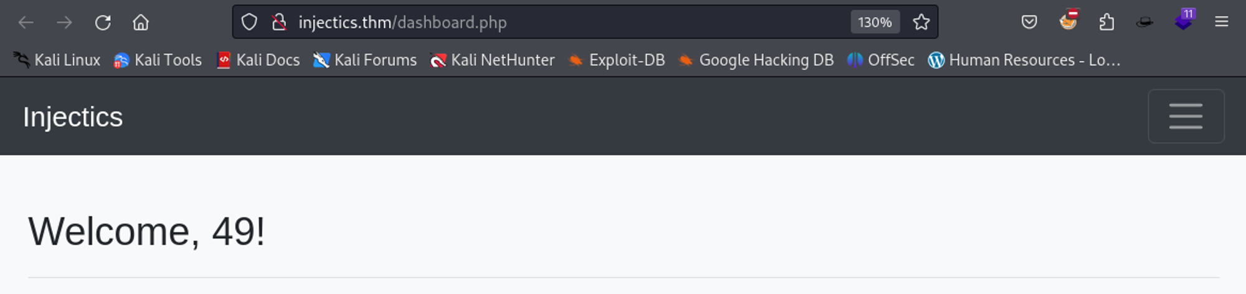This screenshot has height=294, width=1246.
Task: Click the forward navigation arrow
Action: pyautogui.click(x=64, y=22)
